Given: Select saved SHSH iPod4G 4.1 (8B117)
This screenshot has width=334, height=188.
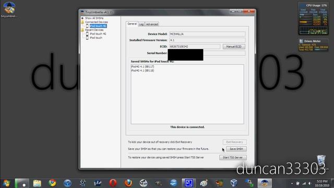Looking at the screenshot, I should [x=142, y=67].
